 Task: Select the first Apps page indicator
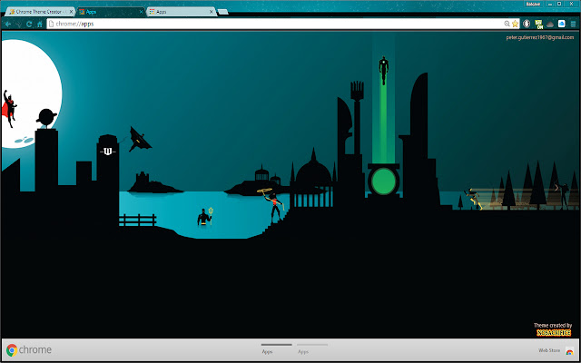coord(276,348)
